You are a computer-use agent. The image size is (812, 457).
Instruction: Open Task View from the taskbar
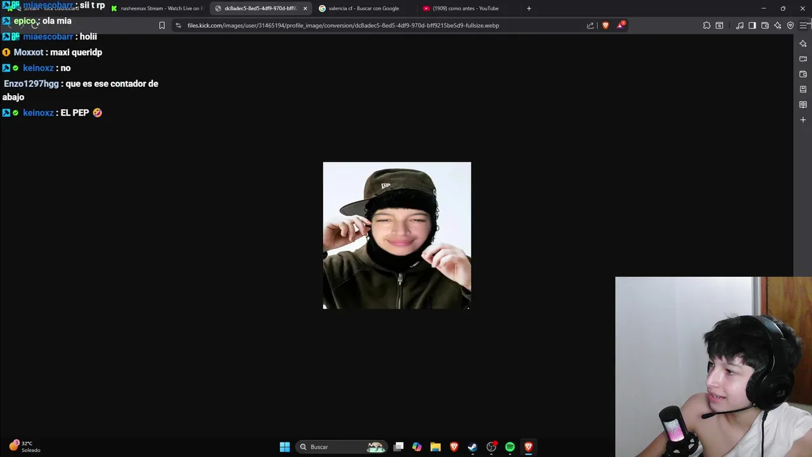pyautogui.click(x=398, y=447)
